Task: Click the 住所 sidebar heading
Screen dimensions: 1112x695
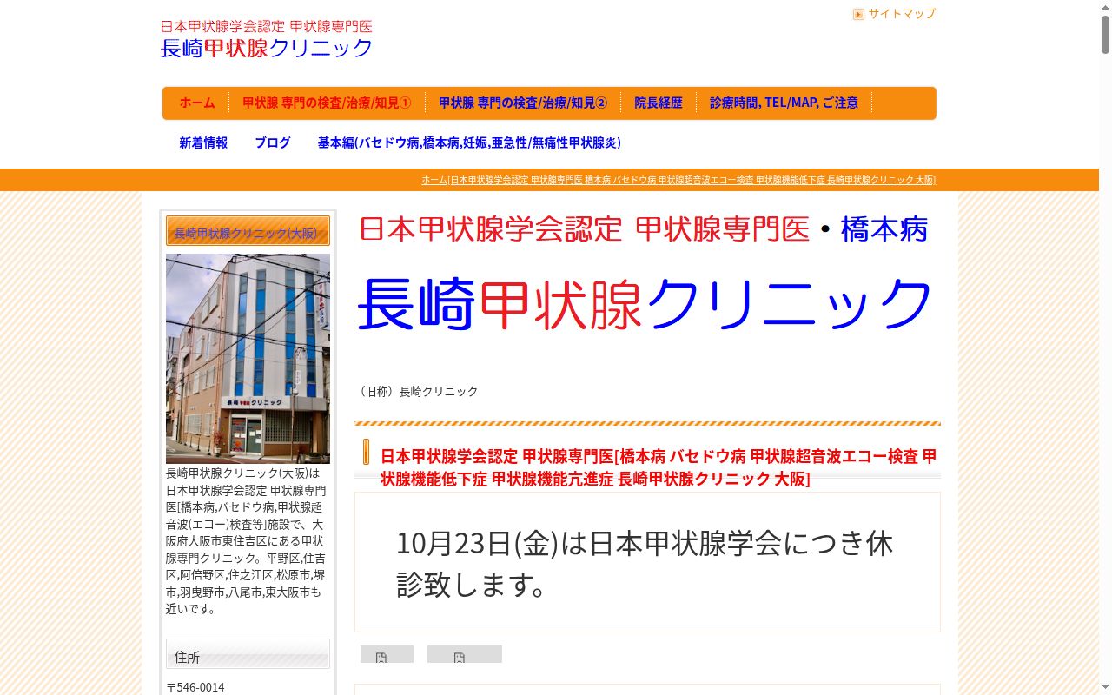Action: (248, 656)
